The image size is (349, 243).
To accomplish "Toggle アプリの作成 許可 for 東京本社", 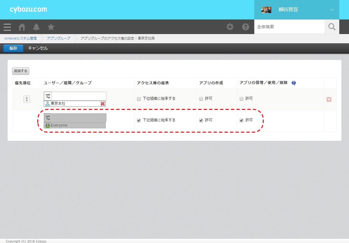I will (x=201, y=99).
